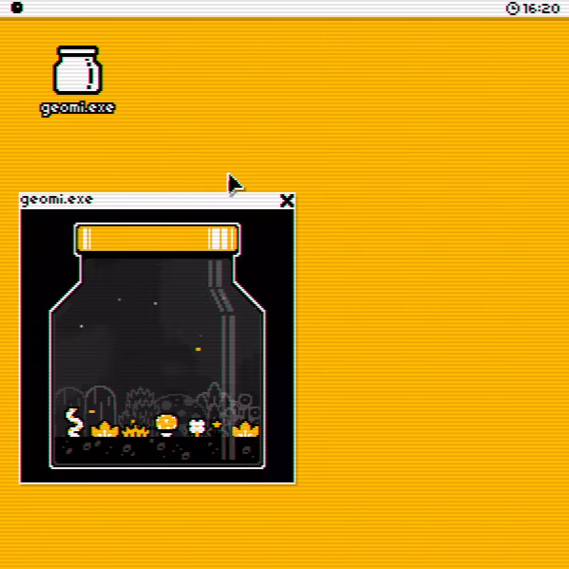This screenshot has height=569, width=569.
Task: Pick the white squiggly plant in the jar
Action: pyautogui.click(x=74, y=422)
